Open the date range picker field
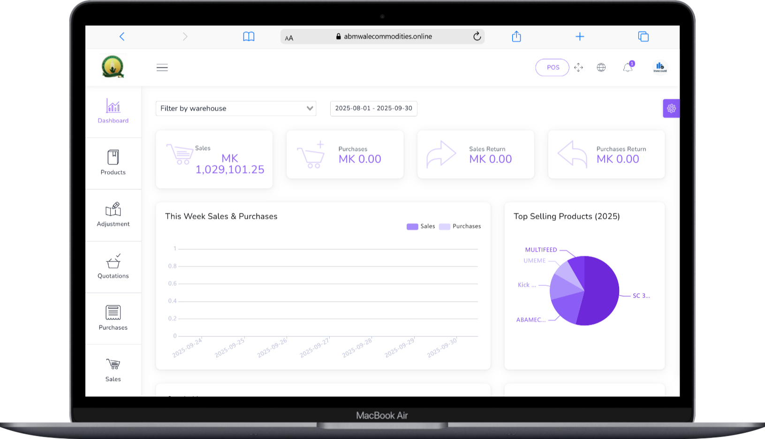 pyautogui.click(x=373, y=108)
